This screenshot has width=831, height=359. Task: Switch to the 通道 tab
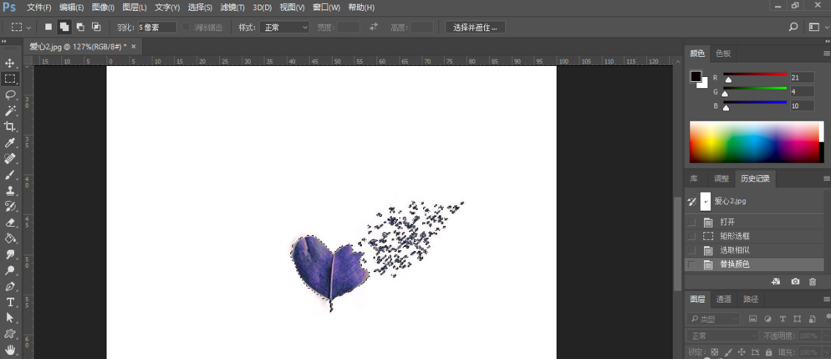(x=723, y=299)
